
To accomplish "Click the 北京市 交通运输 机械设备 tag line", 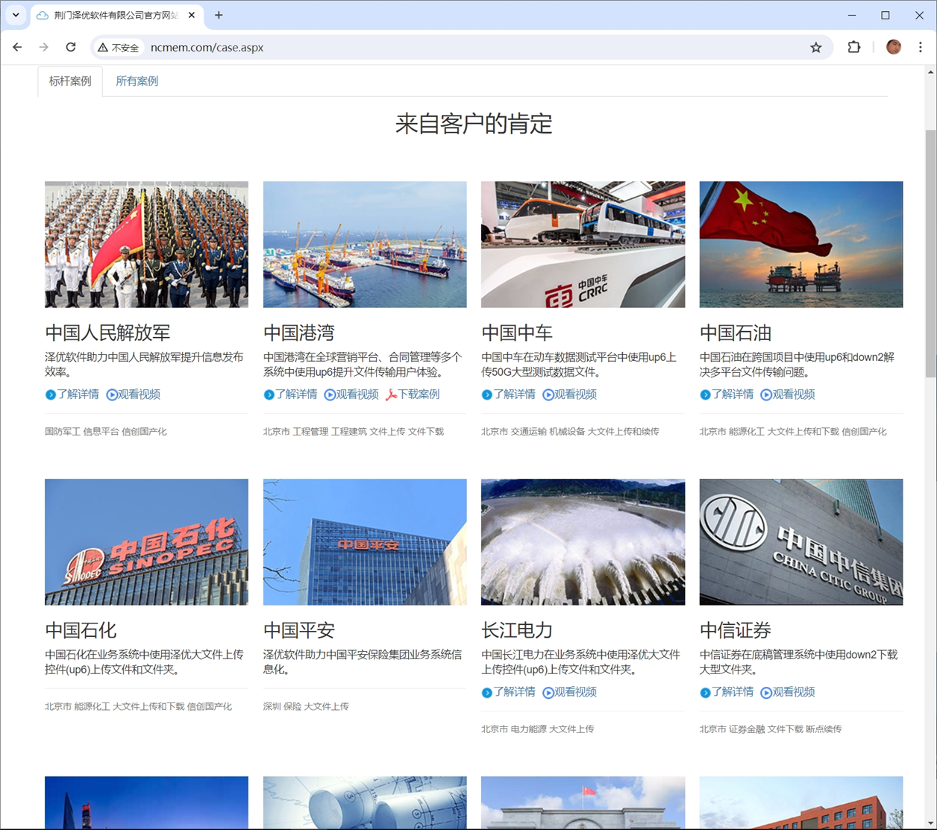I will [571, 432].
